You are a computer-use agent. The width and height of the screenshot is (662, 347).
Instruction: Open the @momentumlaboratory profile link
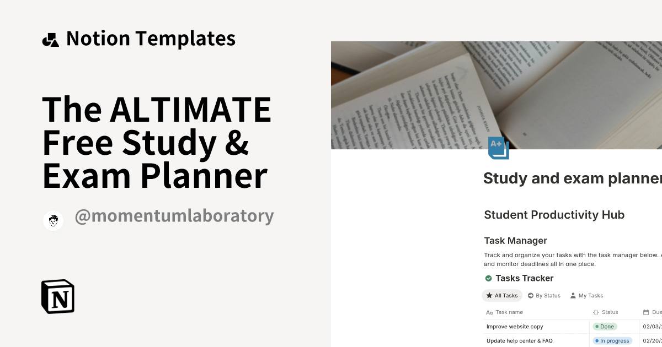click(x=174, y=216)
